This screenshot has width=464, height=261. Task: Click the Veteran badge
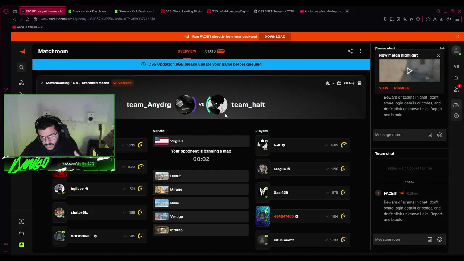coord(123,83)
